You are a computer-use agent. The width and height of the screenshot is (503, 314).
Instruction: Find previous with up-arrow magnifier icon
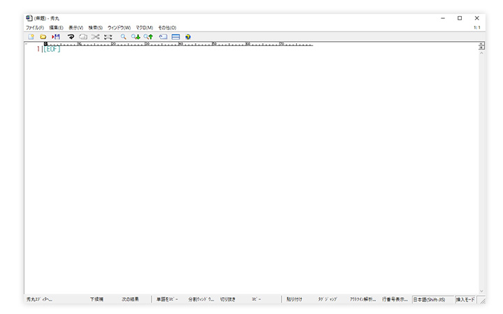149,36
